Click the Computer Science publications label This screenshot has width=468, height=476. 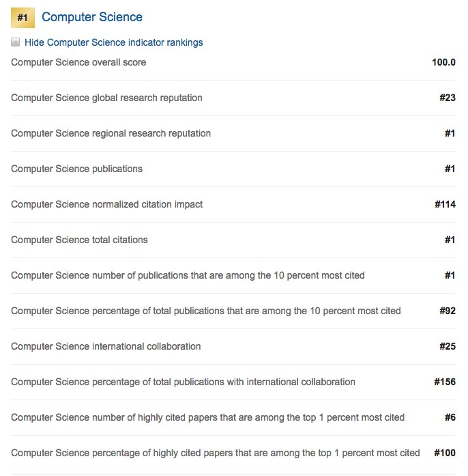click(76, 169)
